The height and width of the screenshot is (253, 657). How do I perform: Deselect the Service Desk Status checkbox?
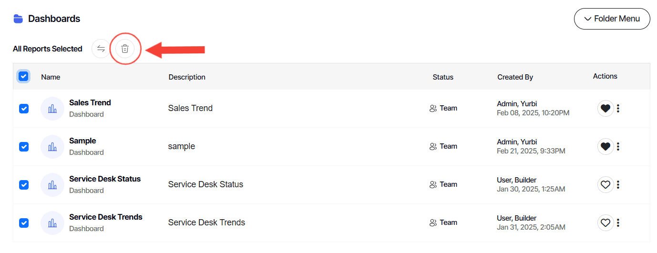(24, 185)
